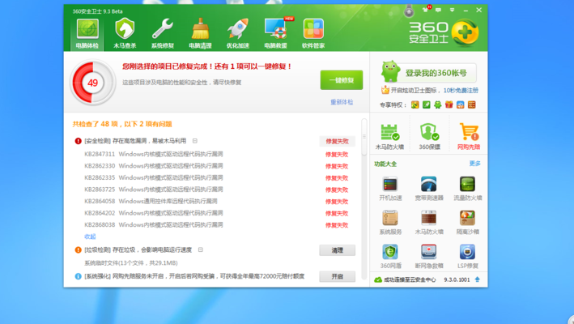Viewport: 574px width, 324px height.
Task: Click the green frog 专享特权 icon
Action: click(x=437, y=104)
